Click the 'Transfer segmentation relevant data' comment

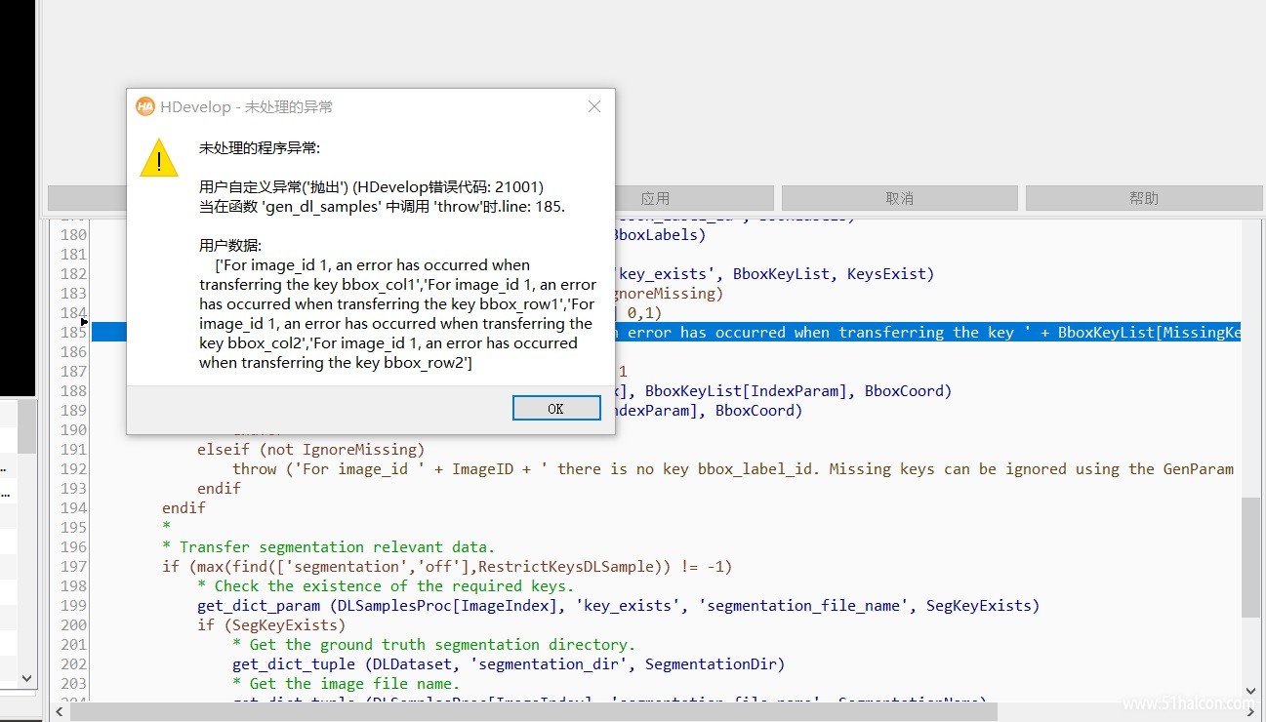tap(329, 547)
